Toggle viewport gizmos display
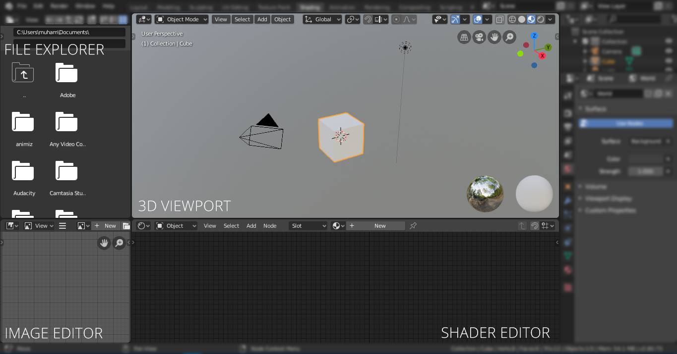Image resolution: width=677 pixels, height=354 pixels. click(455, 19)
